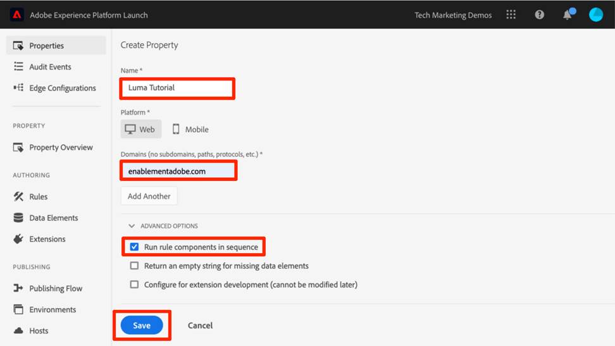The height and width of the screenshot is (346, 615).
Task: Click the Add Another domain button
Action: [x=149, y=196]
